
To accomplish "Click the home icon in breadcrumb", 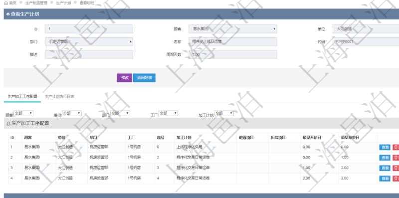I will (x=6, y=3).
